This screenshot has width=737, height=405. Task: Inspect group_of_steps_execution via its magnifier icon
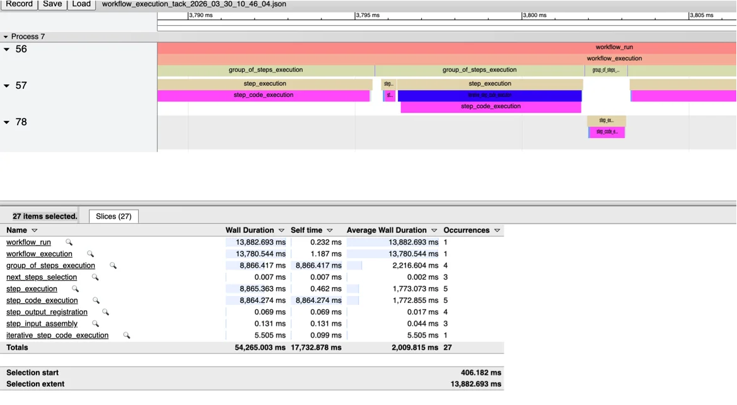coord(113,265)
